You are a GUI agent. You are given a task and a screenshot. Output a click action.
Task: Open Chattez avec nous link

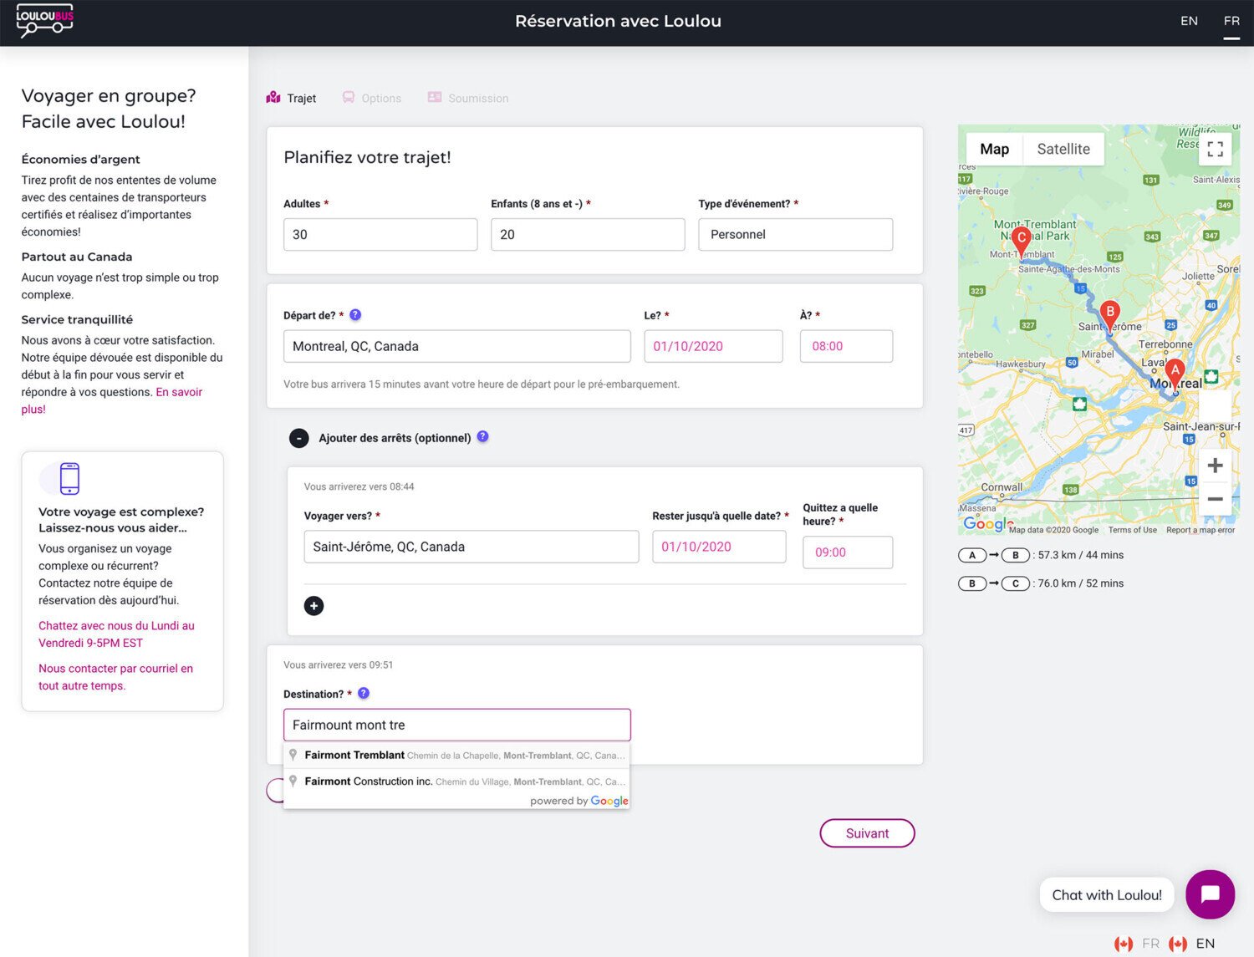tap(116, 634)
